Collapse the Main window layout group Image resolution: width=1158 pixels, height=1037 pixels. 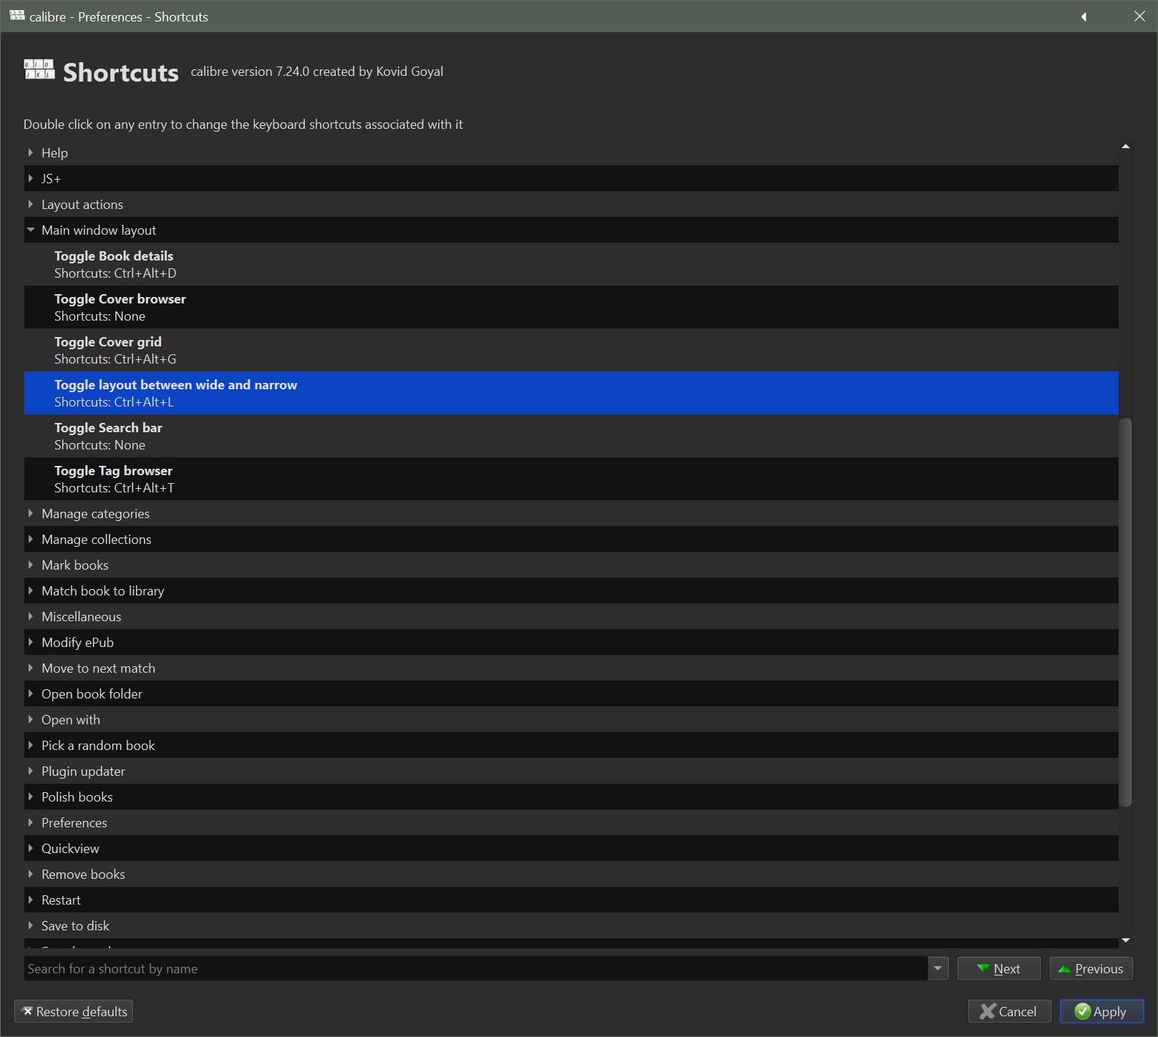[x=31, y=230]
